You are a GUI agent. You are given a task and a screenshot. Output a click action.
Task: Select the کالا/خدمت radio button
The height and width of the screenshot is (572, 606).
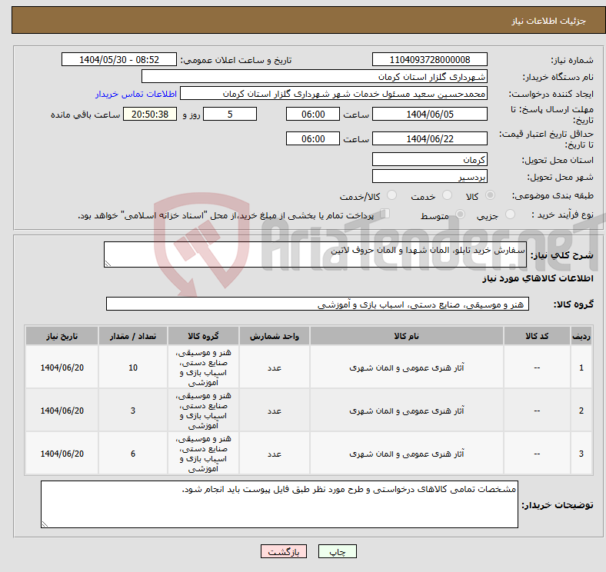392,195
